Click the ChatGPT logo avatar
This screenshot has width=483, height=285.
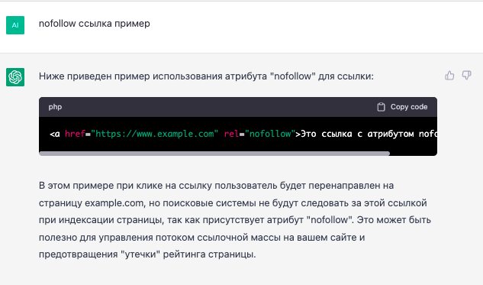[15, 77]
